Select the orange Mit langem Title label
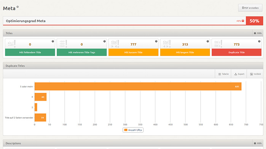Screen dimensions: 266x149 (x=185, y=52)
